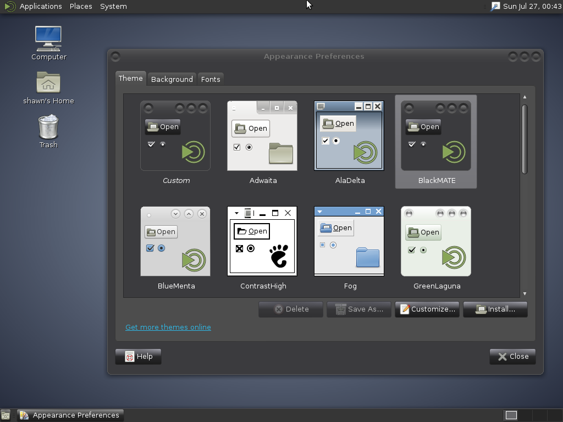This screenshot has width=563, height=422.
Task: Click the Trash desktop icon
Action: [48, 127]
